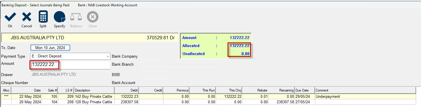
Task: Click the Credit column header
Action: (151, 90)
